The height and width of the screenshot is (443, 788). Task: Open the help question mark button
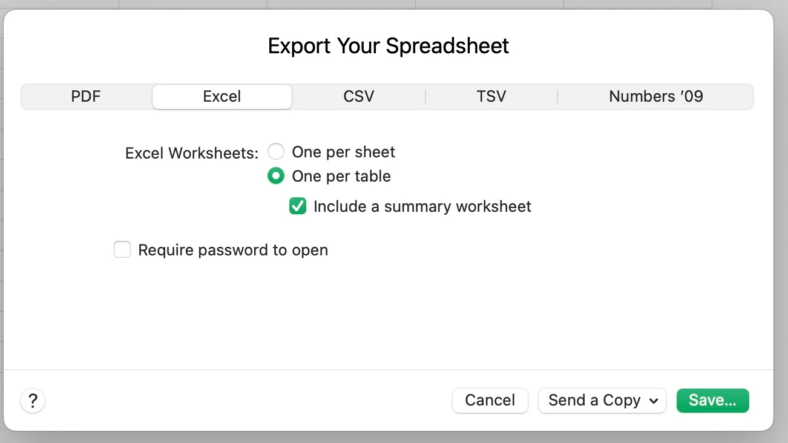click(x=33, y=400)
